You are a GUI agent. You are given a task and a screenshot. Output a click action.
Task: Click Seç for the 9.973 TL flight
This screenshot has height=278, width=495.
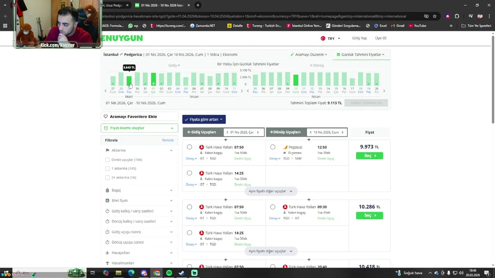pyautogui.click(x=369, y=156)
